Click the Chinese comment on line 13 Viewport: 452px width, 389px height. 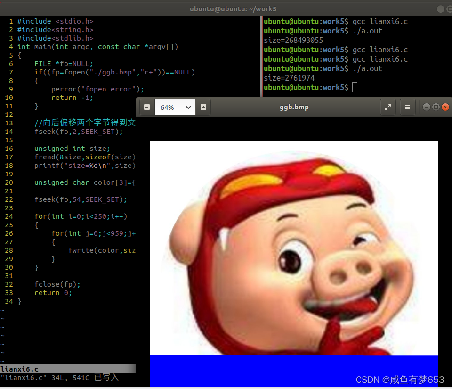click(85, 123)
